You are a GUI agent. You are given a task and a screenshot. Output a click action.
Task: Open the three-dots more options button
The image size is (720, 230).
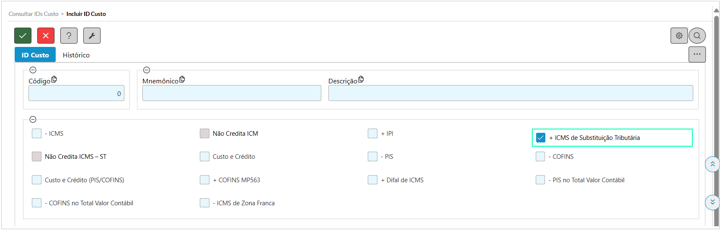697,54
